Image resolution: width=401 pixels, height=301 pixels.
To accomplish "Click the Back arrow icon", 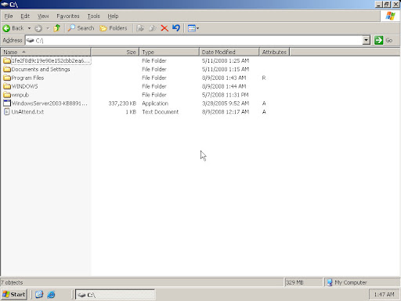I will point(6,28).
